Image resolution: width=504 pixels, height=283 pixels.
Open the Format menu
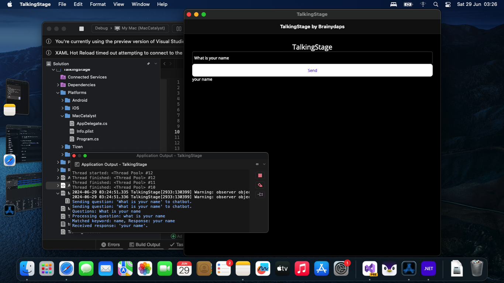(98, 4)
